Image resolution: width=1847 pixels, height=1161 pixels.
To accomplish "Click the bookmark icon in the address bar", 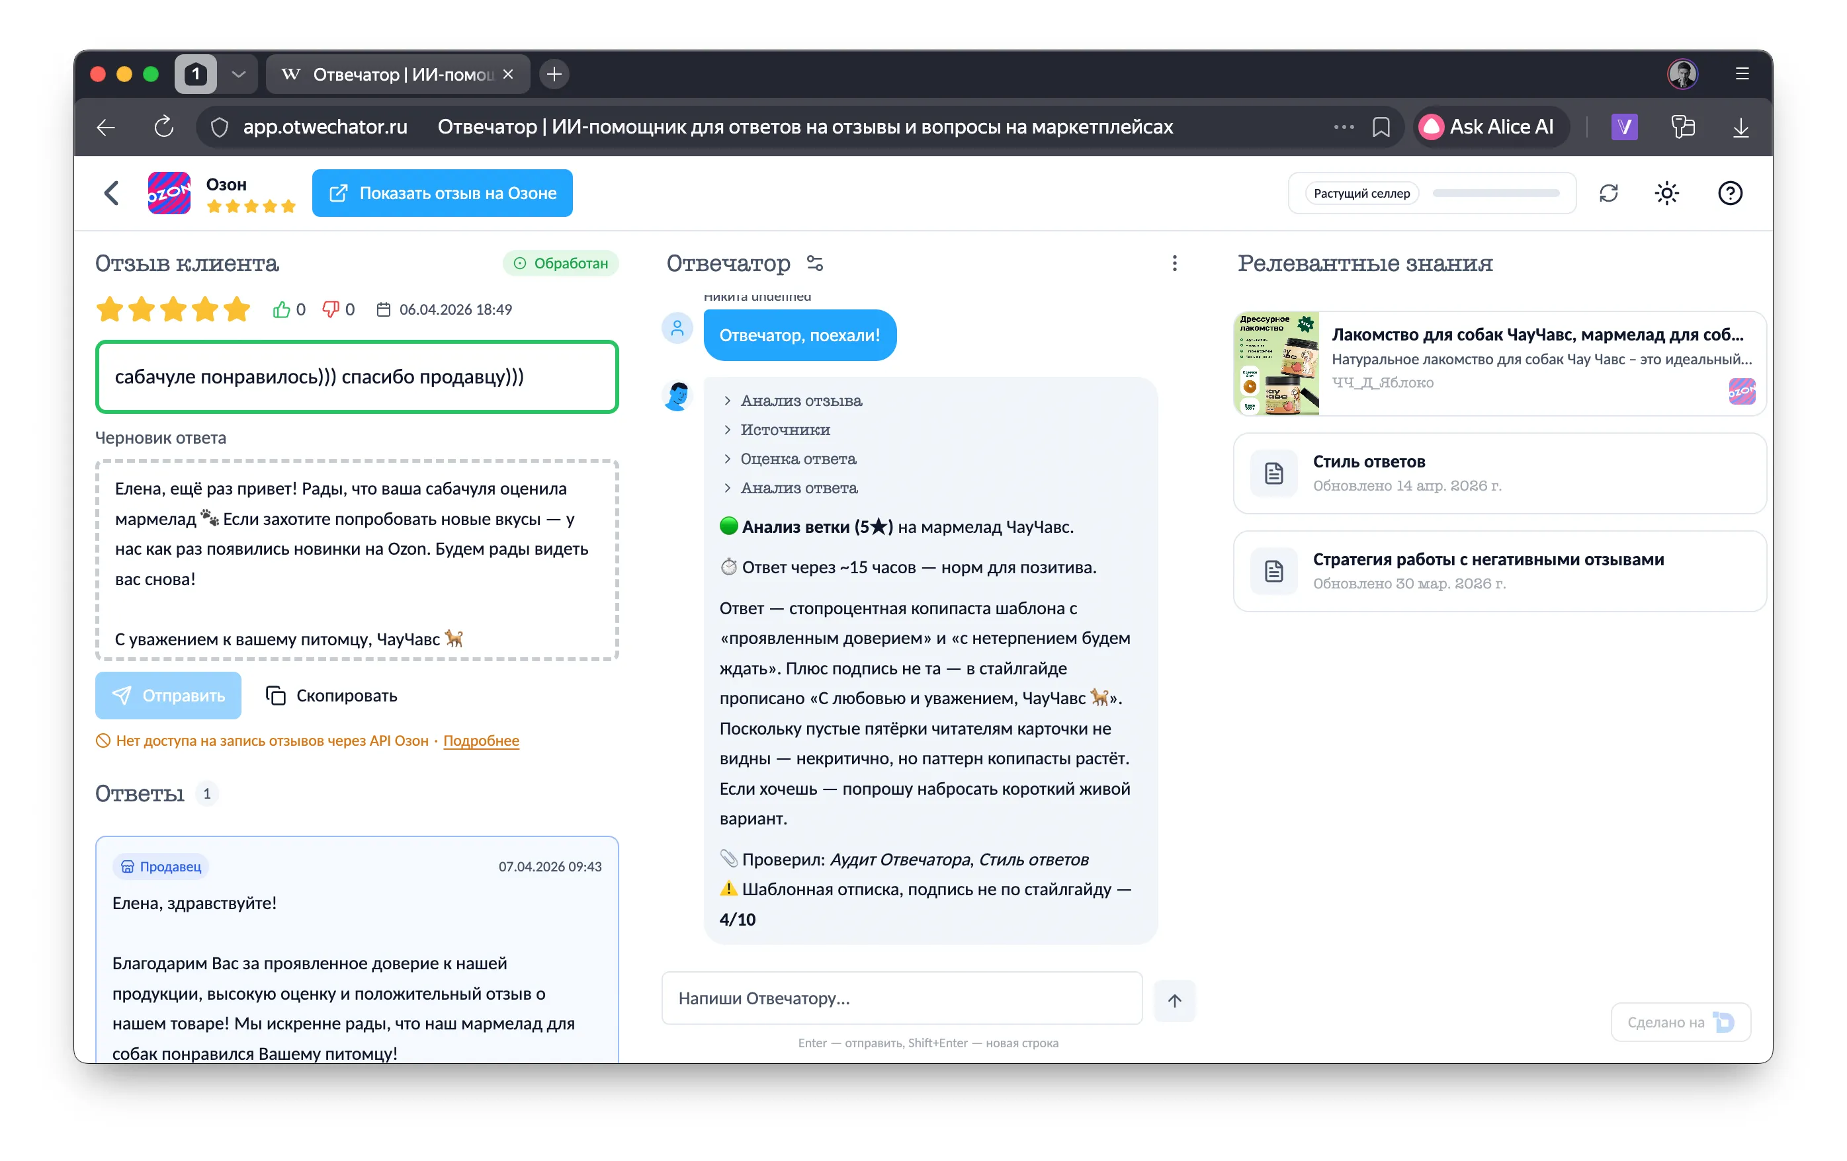I will coord(1381,126).
